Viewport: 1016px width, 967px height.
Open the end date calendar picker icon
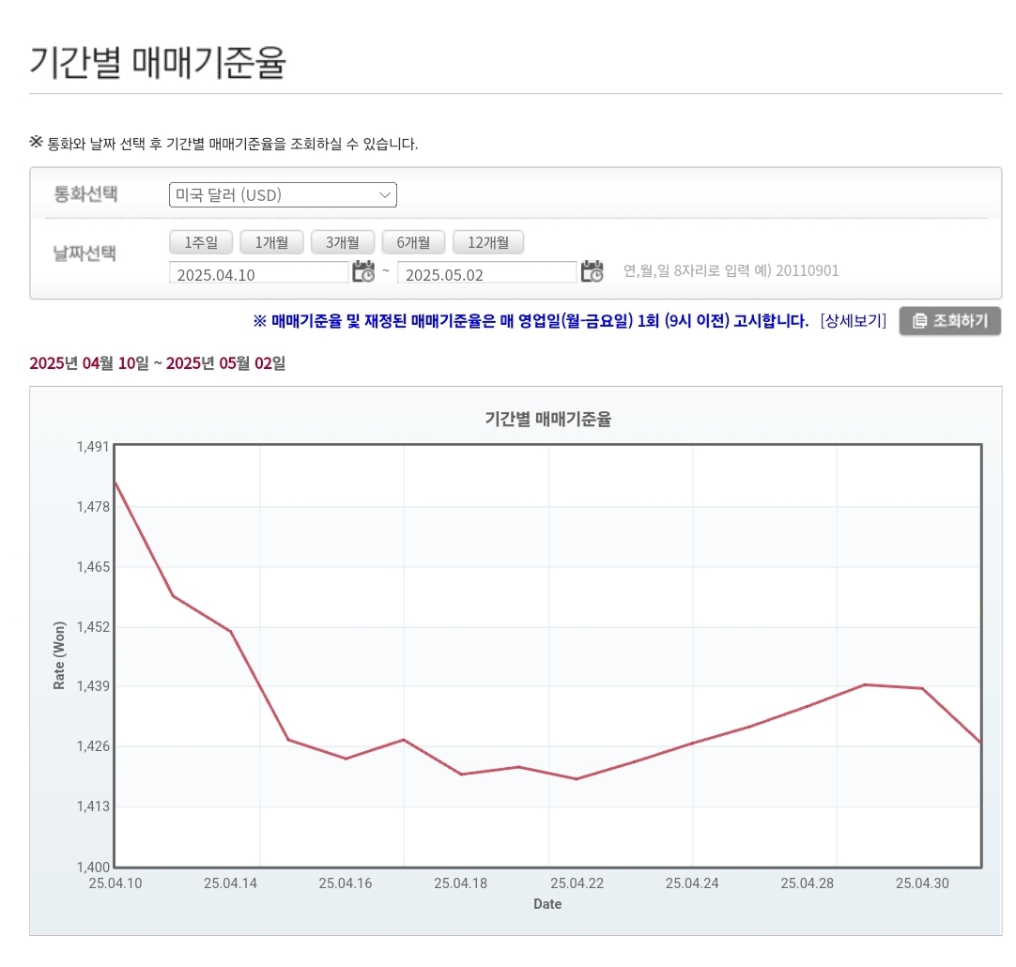click(593, 271)
